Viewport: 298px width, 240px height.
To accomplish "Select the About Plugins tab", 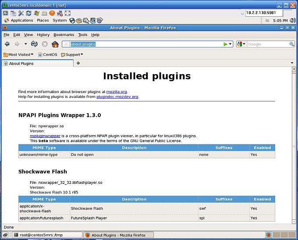I will [x=37, y=63].
